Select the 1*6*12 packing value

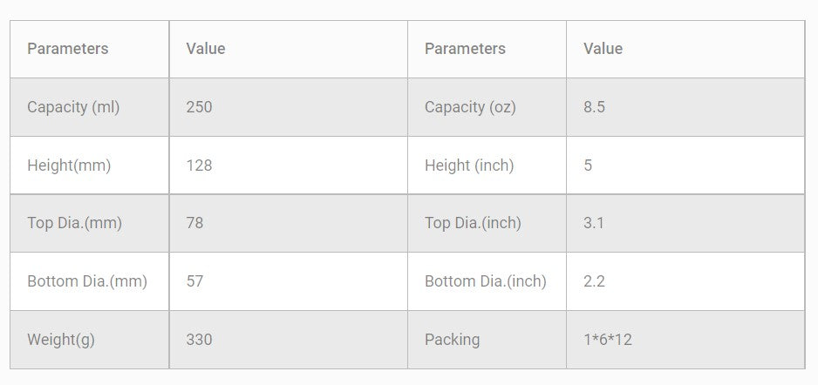608,340
